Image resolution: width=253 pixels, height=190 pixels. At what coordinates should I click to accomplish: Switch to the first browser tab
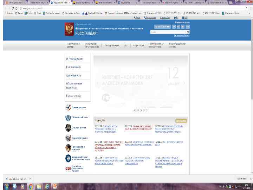[15, 2]
